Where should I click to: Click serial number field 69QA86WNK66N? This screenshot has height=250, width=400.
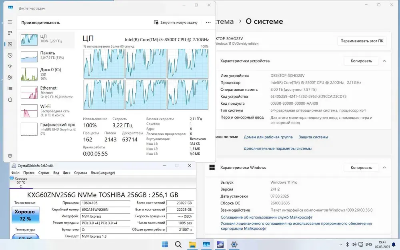tap(105, 210)
